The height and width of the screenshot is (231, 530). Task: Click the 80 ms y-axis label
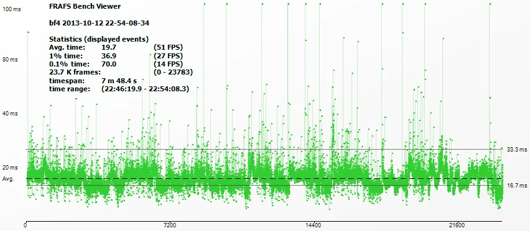click(x=10, y=60)
